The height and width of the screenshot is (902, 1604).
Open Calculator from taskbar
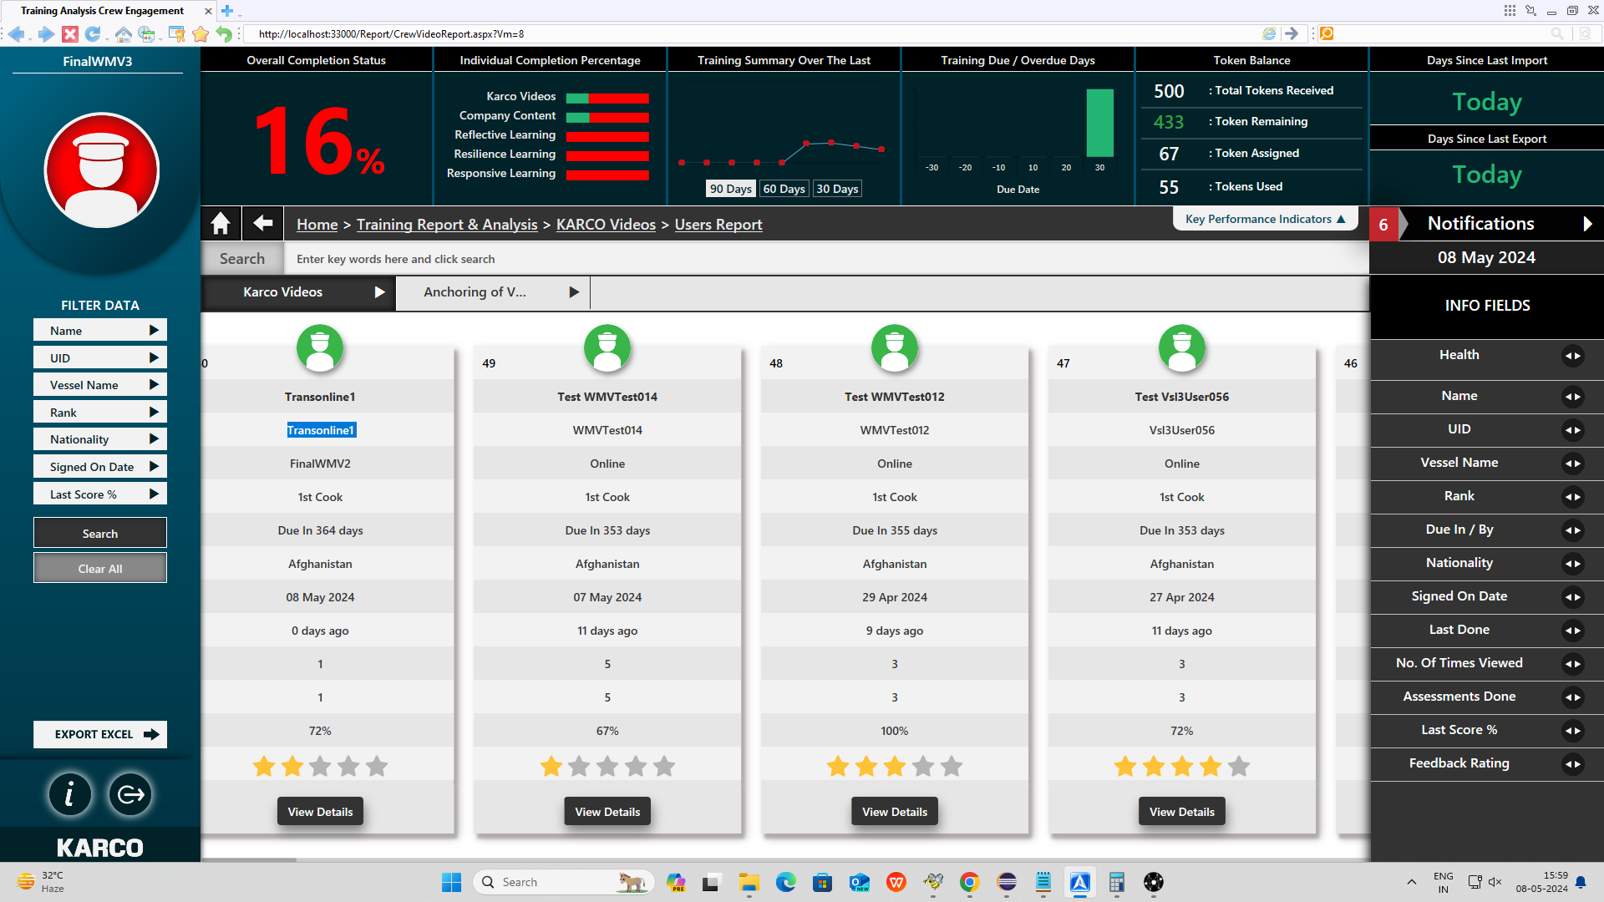tap(1116, 882)
